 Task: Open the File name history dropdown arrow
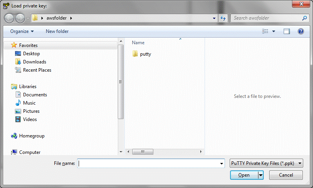tap(221, 163)
